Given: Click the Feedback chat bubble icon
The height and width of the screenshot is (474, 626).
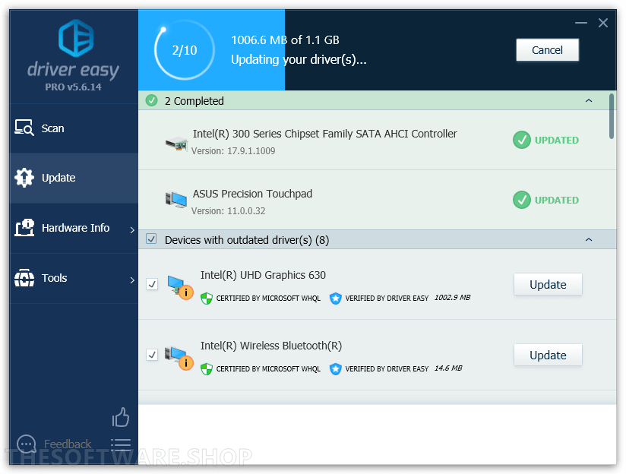Looking at the screenshot, I should [x=27, y=444].
